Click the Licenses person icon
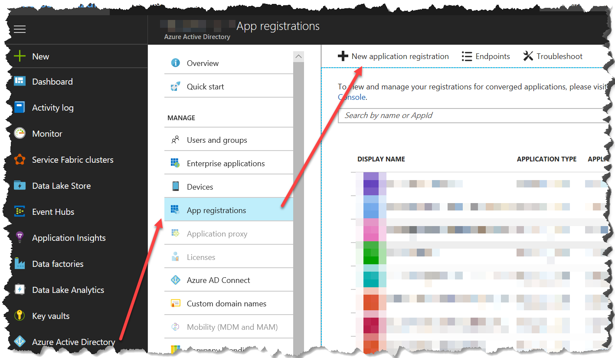 pyautogui.click(x=176, y=257)
